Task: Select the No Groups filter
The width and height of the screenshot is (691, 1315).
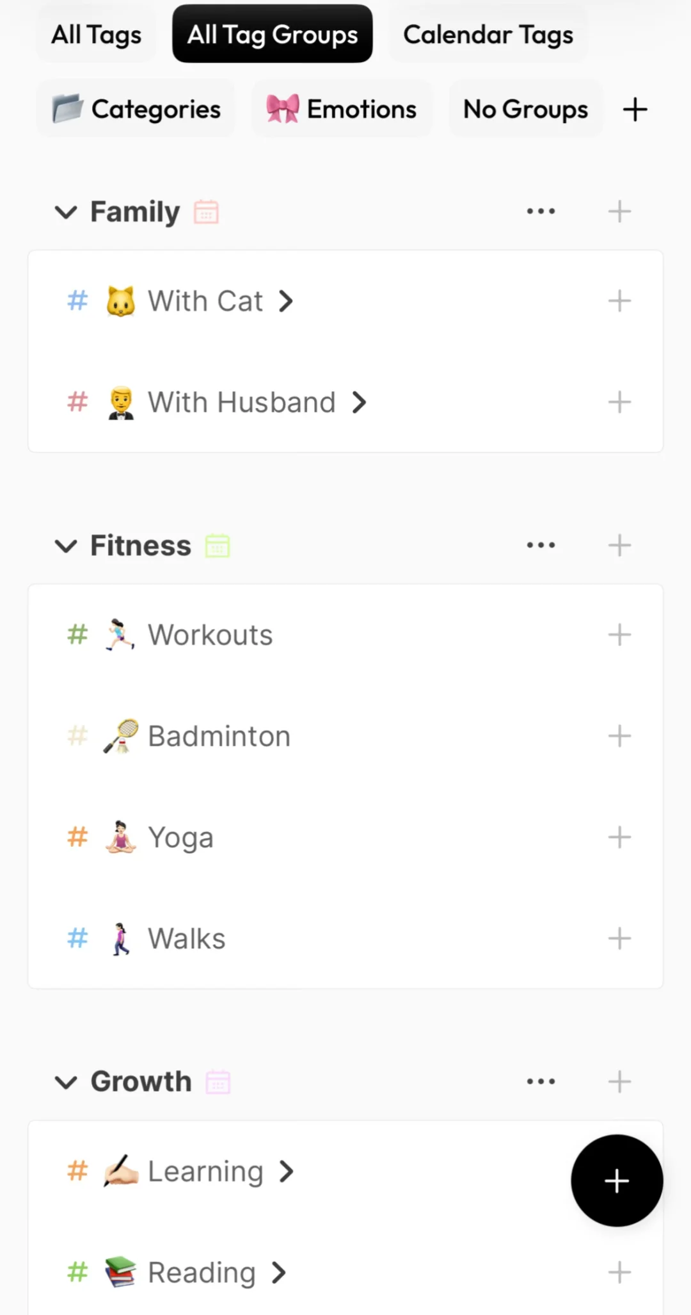Action: tap(525, 110)
